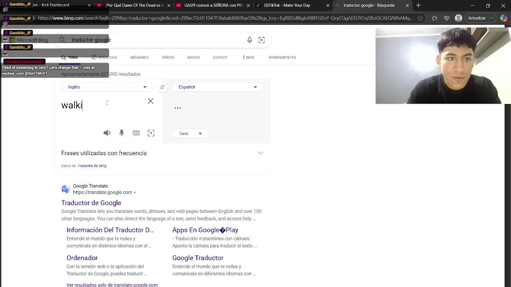This screenshot has height=287, width=511.
Task: Select the MAPAS search tab
Action: 194,57
